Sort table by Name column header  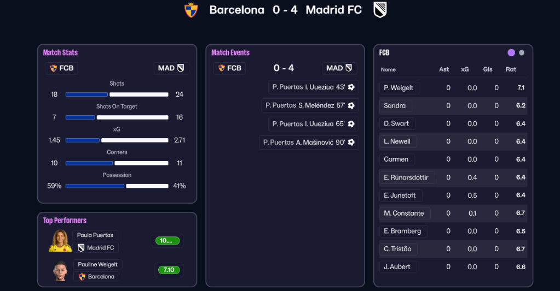[388, 69]
